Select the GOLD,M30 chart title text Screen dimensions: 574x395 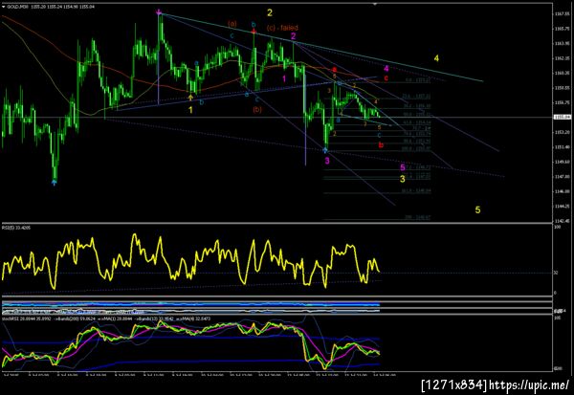tap(18, 7)
